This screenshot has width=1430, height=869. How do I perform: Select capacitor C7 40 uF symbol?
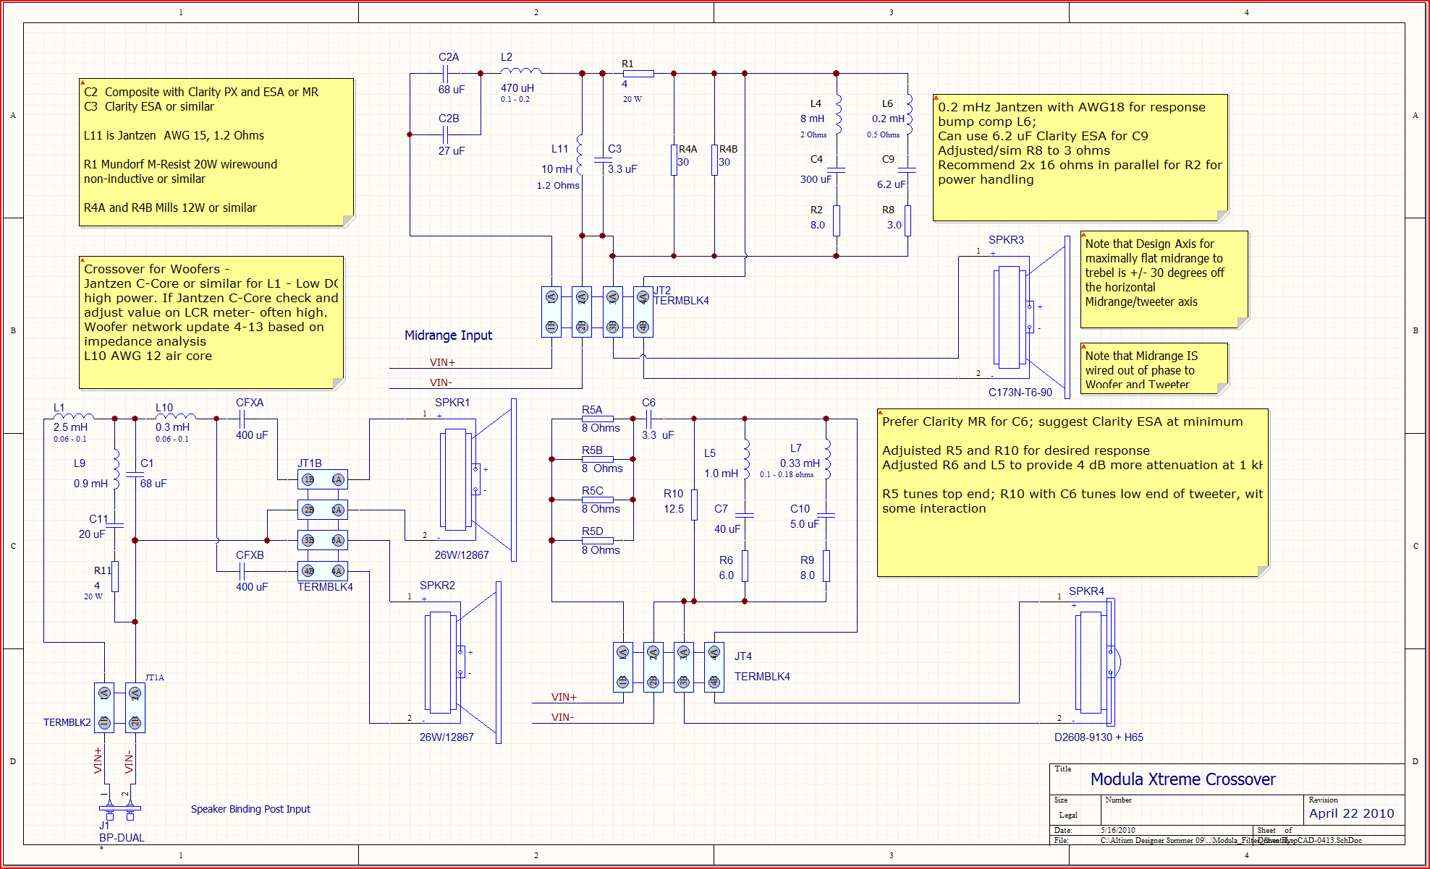point(745,515)
